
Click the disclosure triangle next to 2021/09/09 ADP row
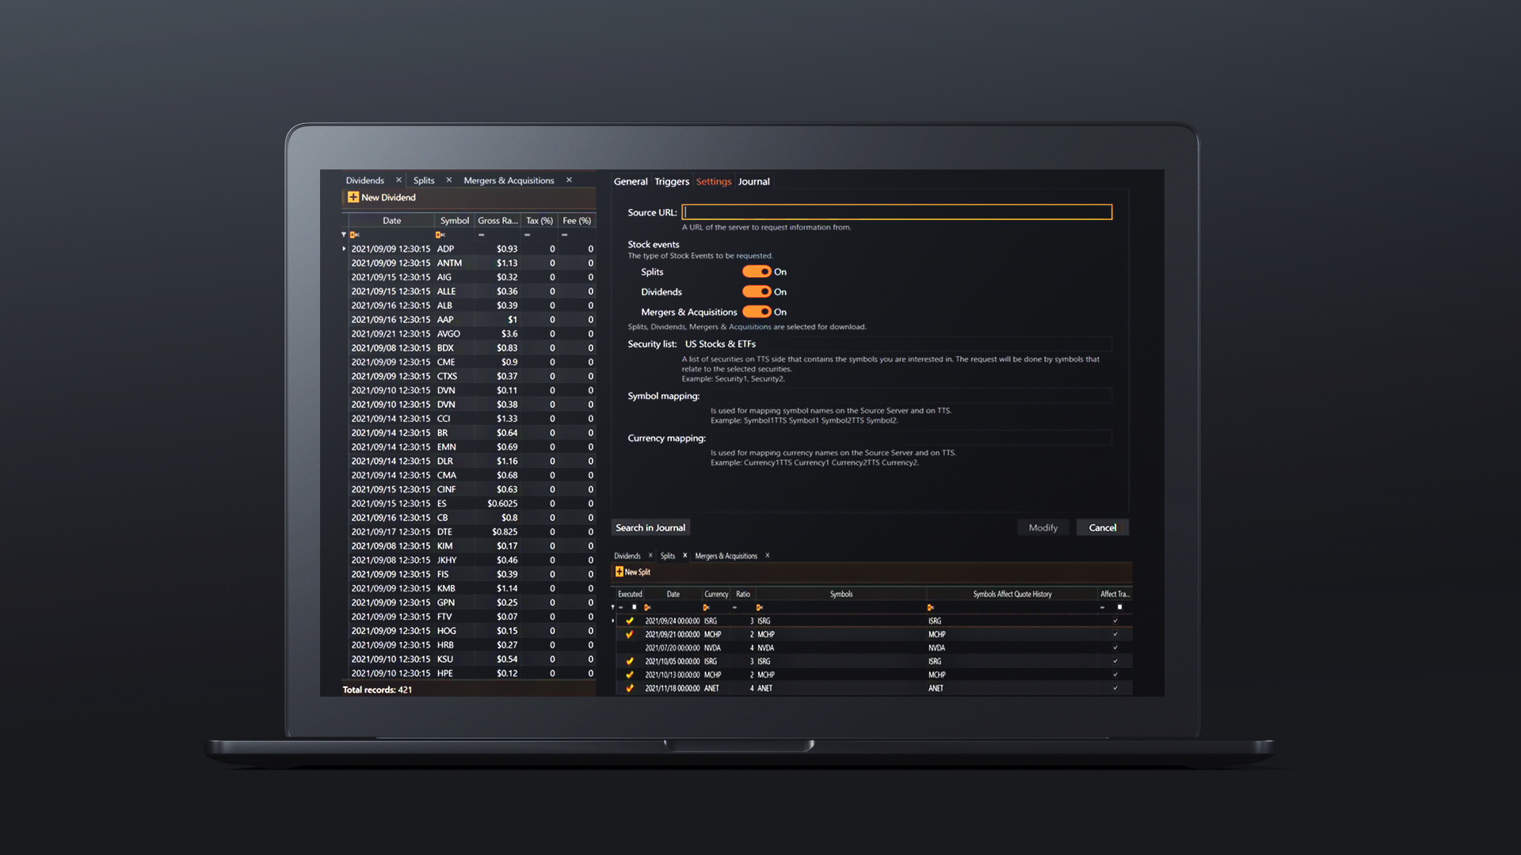[x=341, y=249]
